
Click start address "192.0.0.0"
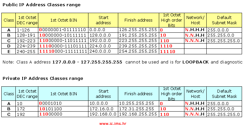[100, 41]
